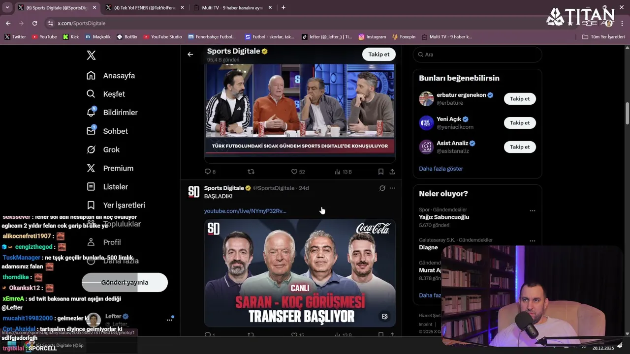View analytics of first post showing 13 B
630x354 pixels.
coord(343,172)
